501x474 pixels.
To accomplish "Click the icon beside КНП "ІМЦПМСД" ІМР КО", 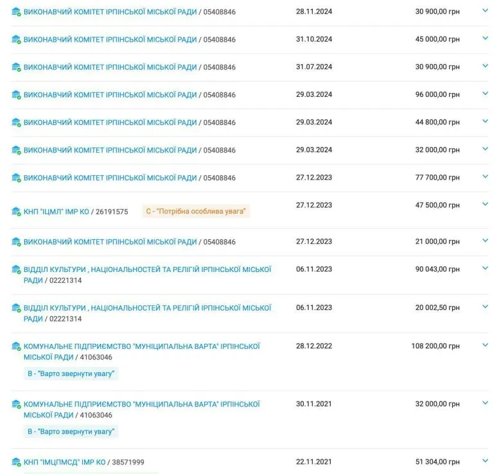I will [x=16, y=462].
